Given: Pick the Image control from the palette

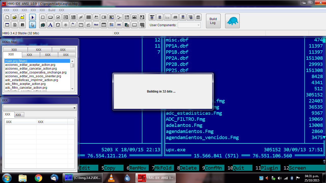Looking at the screenshot, I should coord(112,17).
